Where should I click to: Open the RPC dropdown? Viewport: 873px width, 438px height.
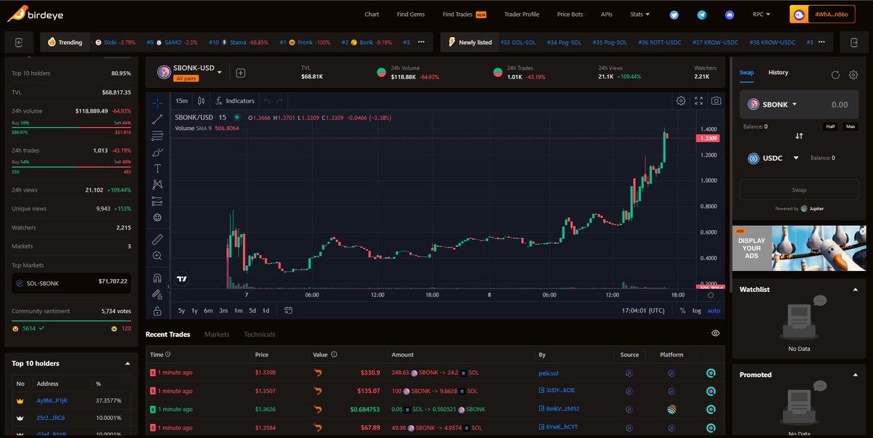pyautogui.click(x=763, y=15)
